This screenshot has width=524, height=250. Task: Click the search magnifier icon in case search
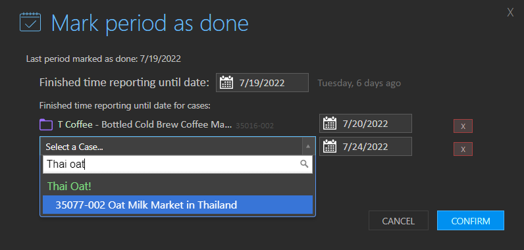pos(304,164)
